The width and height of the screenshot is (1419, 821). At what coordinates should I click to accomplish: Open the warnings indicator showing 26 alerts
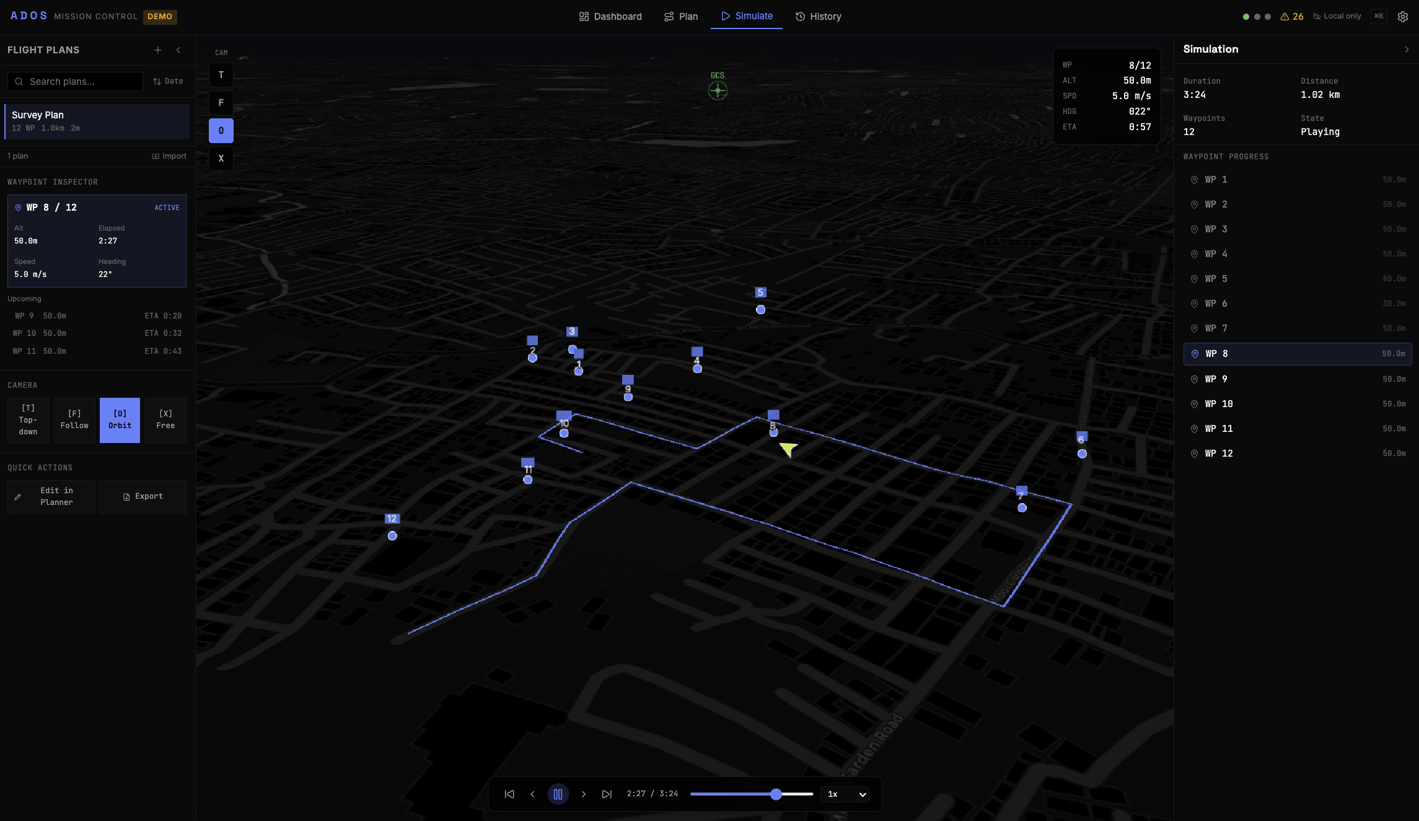(1292, 16)
